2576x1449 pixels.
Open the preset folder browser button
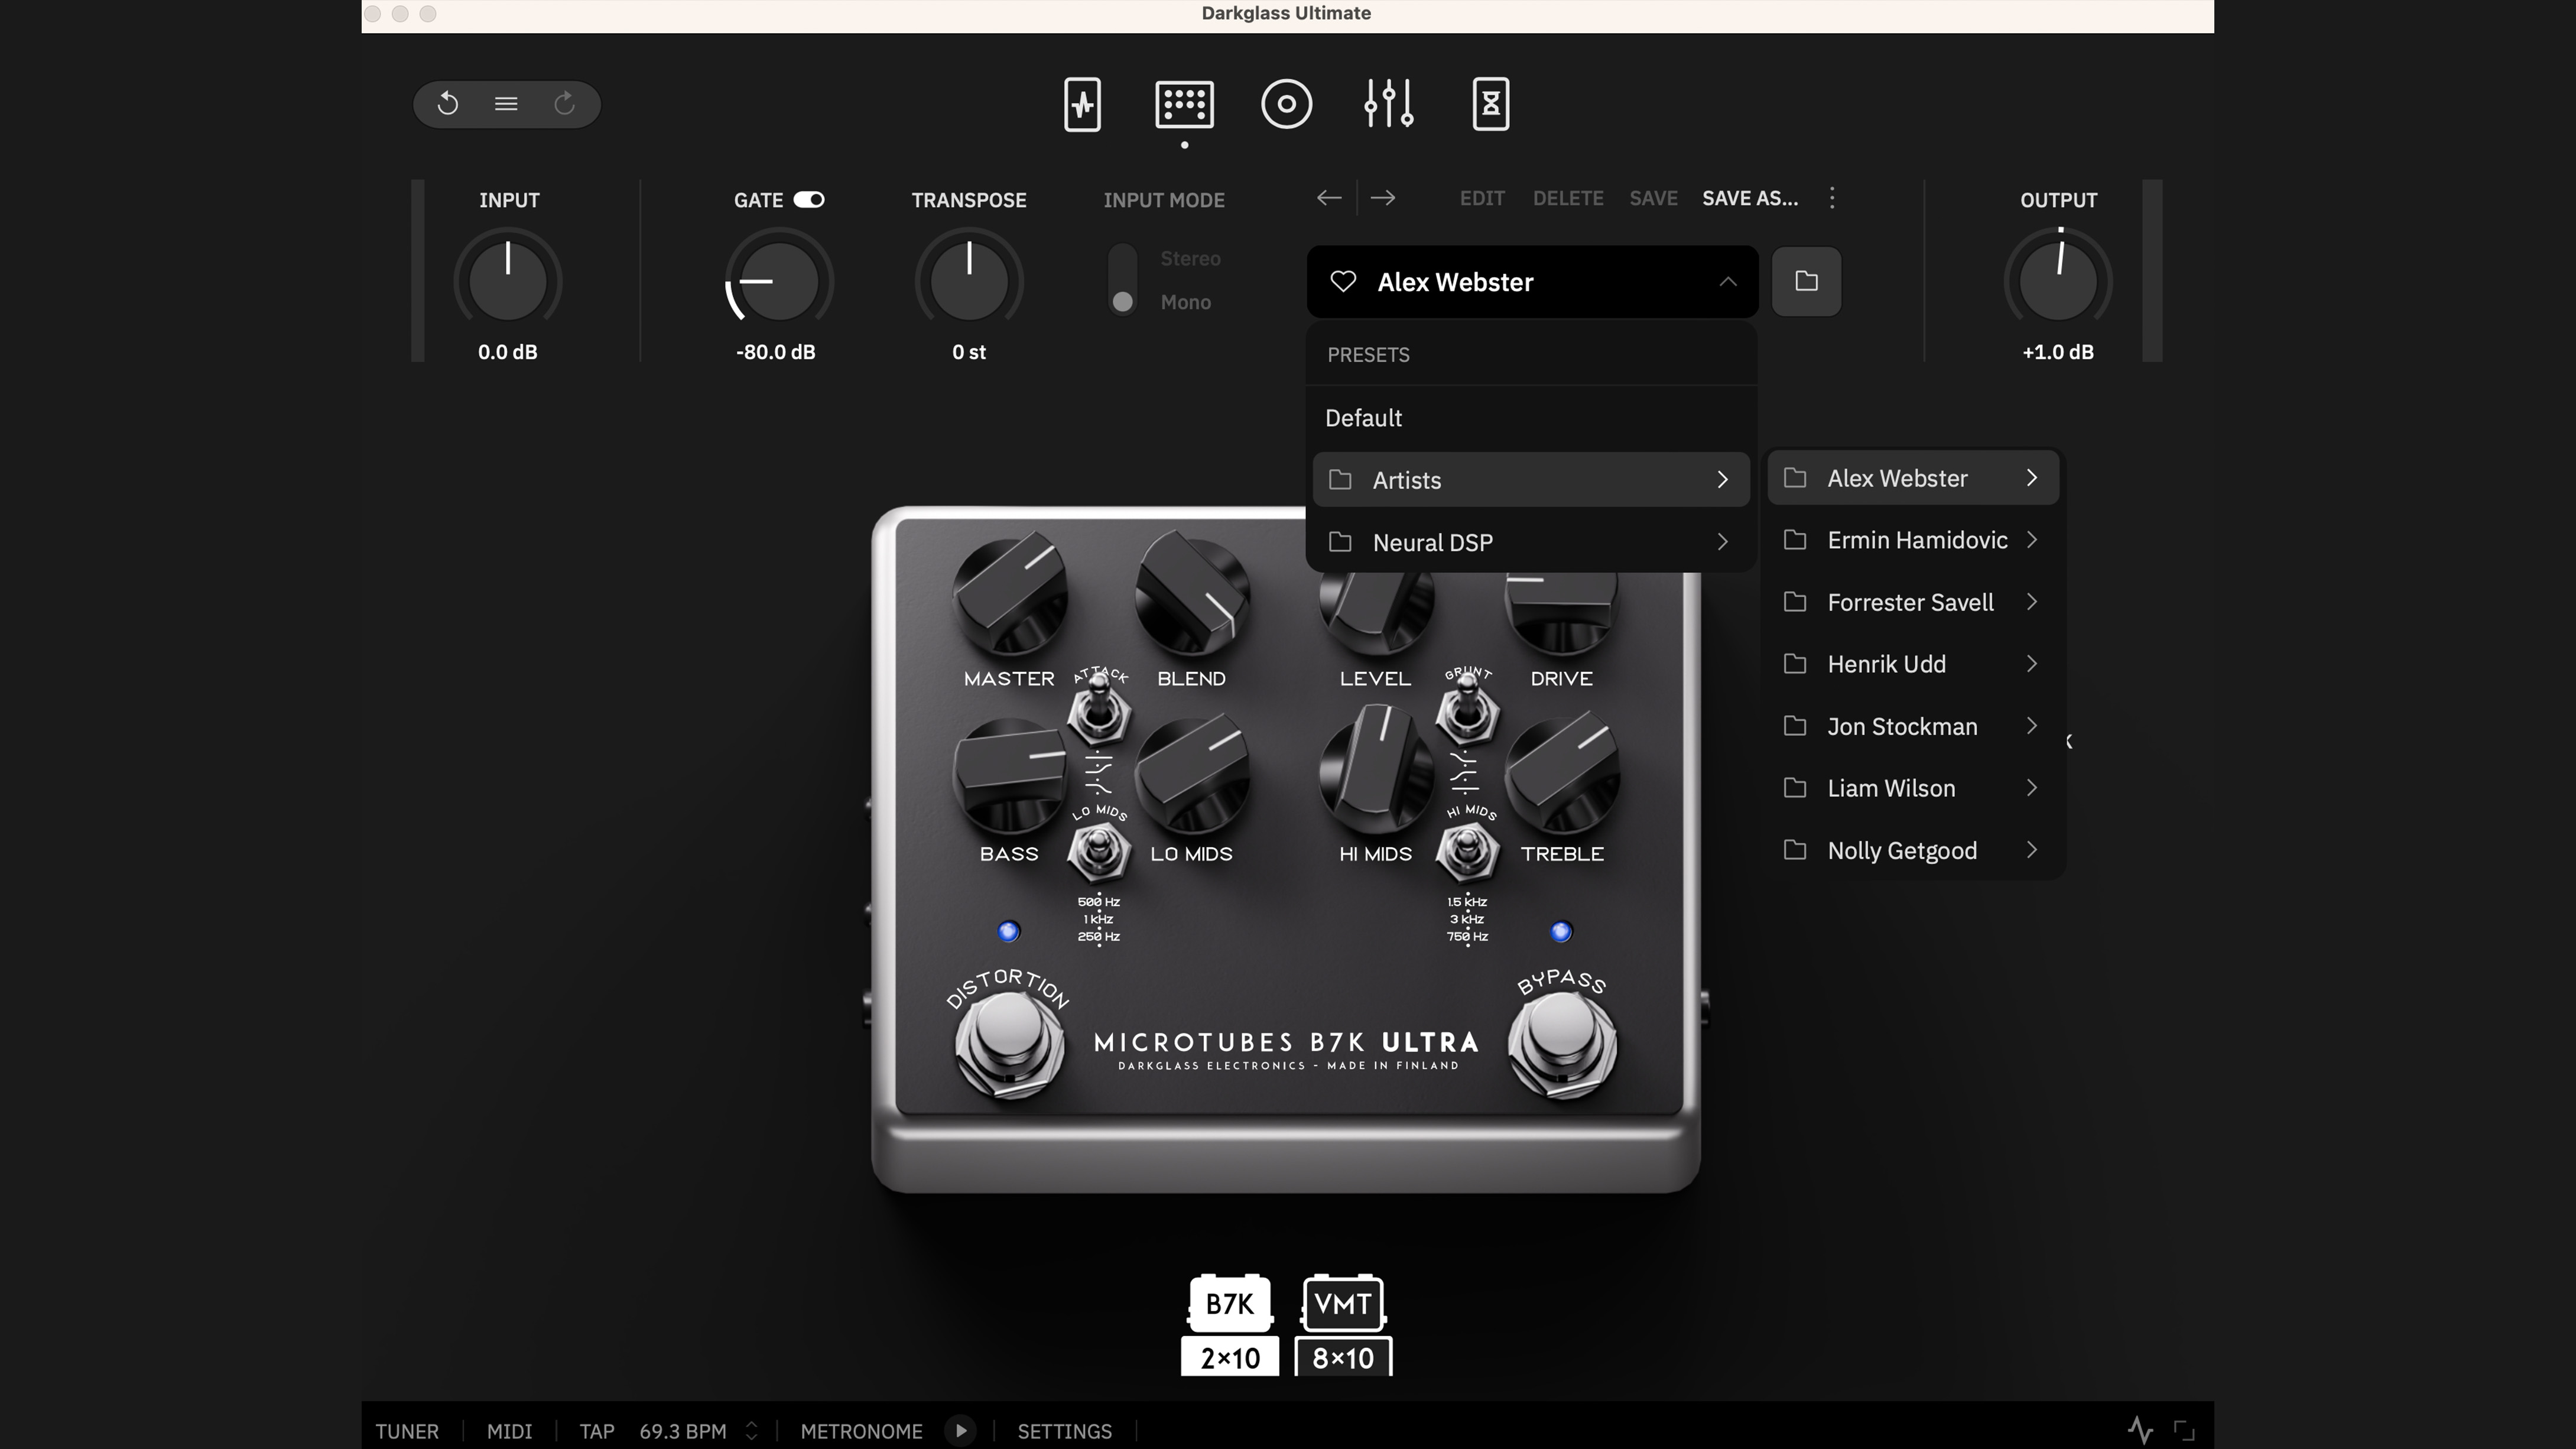point(1806,281)
